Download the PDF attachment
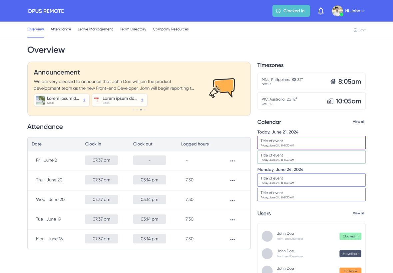Viewport: 393px width, 273px height. [142, 100]
